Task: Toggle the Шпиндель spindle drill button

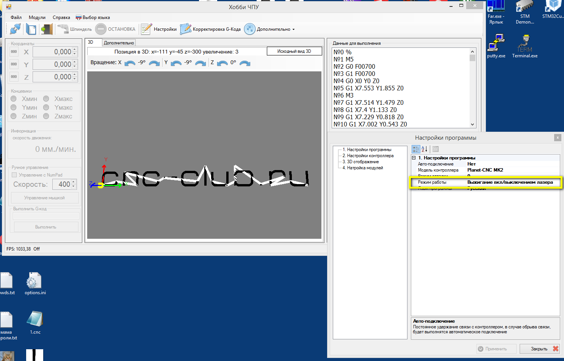Action: pos(75,29)
